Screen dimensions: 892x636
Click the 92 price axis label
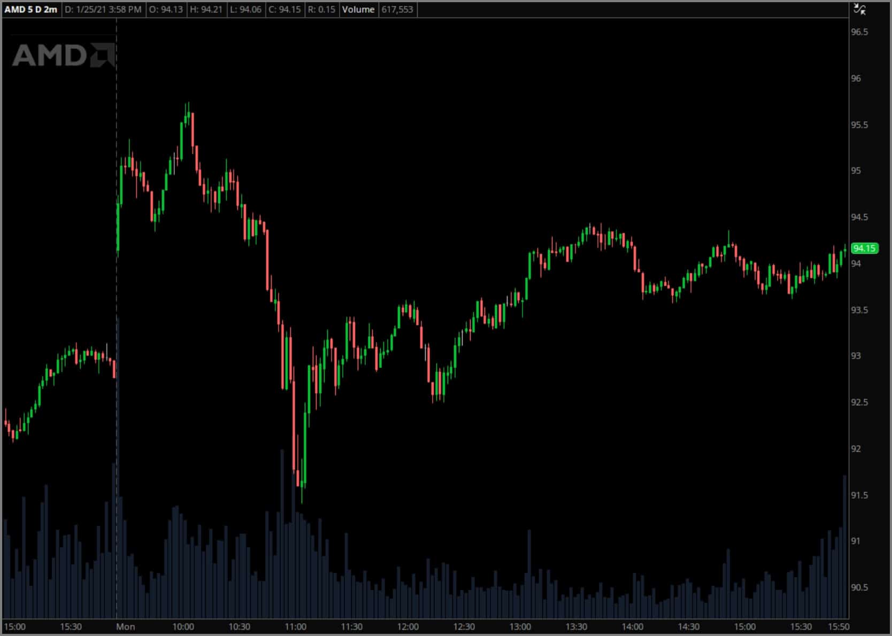[x=856, y=448]
